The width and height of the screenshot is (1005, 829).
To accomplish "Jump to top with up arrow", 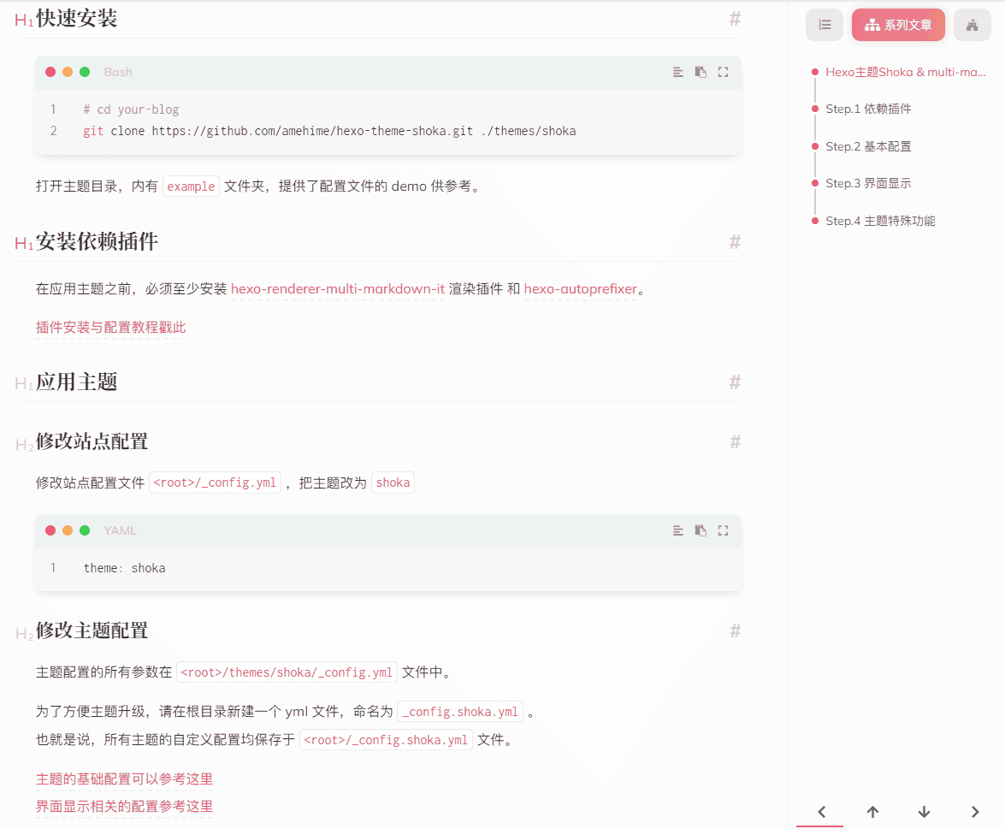I will (x=872, y=812).
